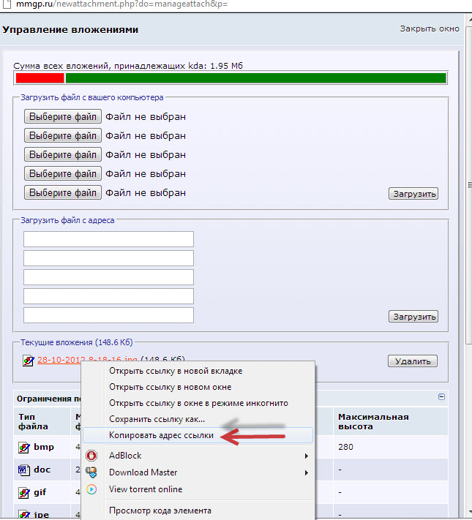Focus the first URL input field
Image resolution: width=472 pixels, height=520 pixels.
coord(108,239)
